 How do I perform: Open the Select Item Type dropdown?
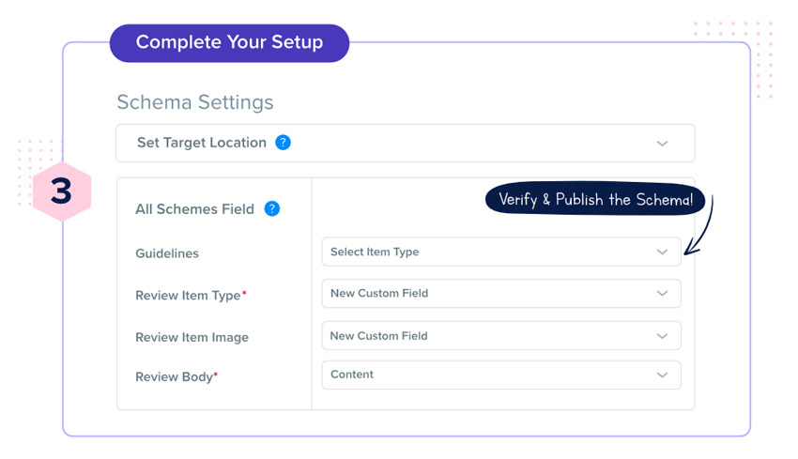tap(501, 252)
